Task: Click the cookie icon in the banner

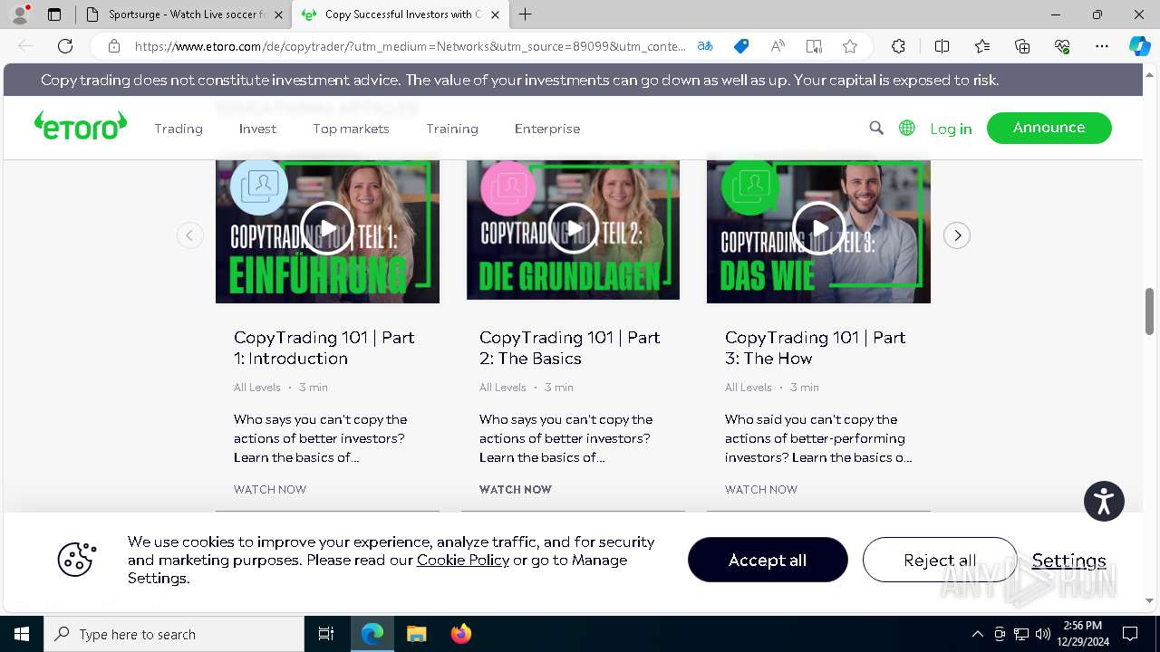Action: coord(76,559)
